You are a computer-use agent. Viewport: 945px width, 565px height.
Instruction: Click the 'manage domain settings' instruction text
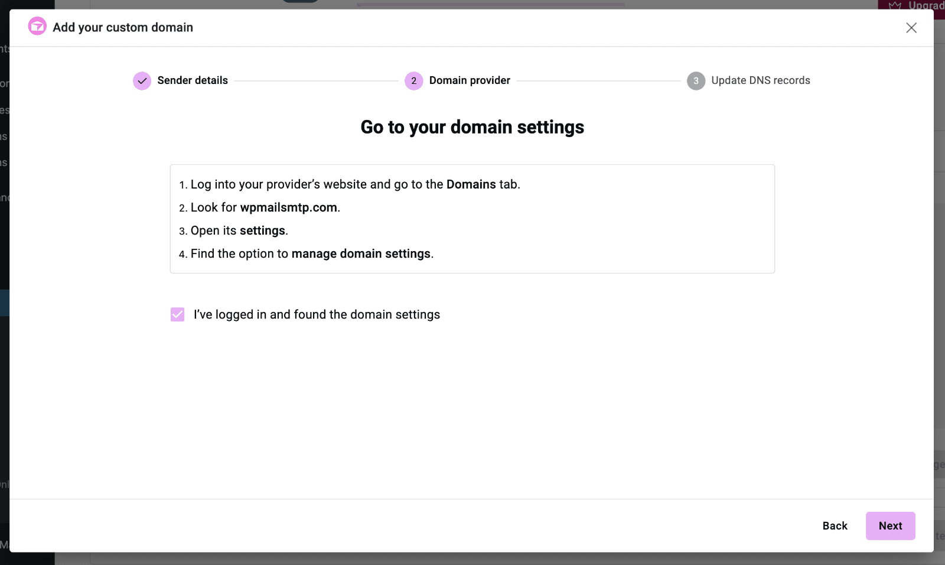click(x=361, y=254)
